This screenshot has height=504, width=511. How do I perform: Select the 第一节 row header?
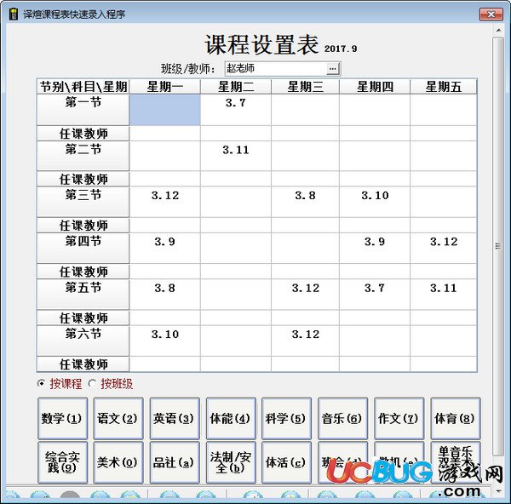point(83,110)
